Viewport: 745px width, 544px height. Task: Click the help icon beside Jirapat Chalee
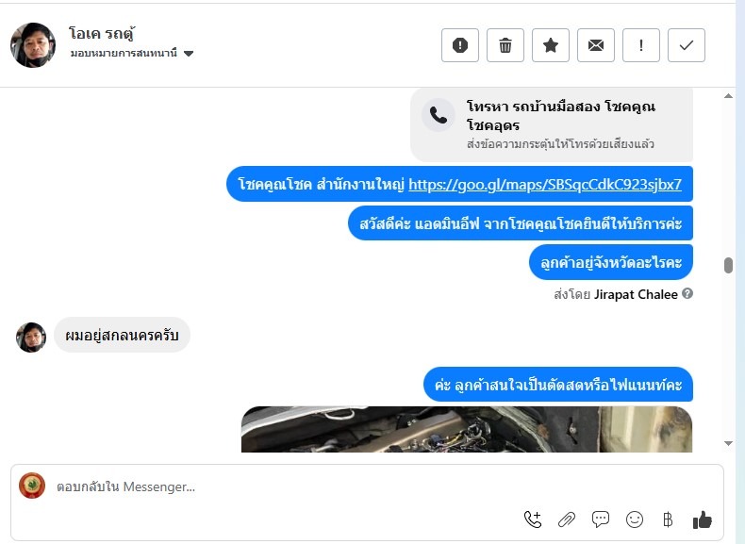687,293
